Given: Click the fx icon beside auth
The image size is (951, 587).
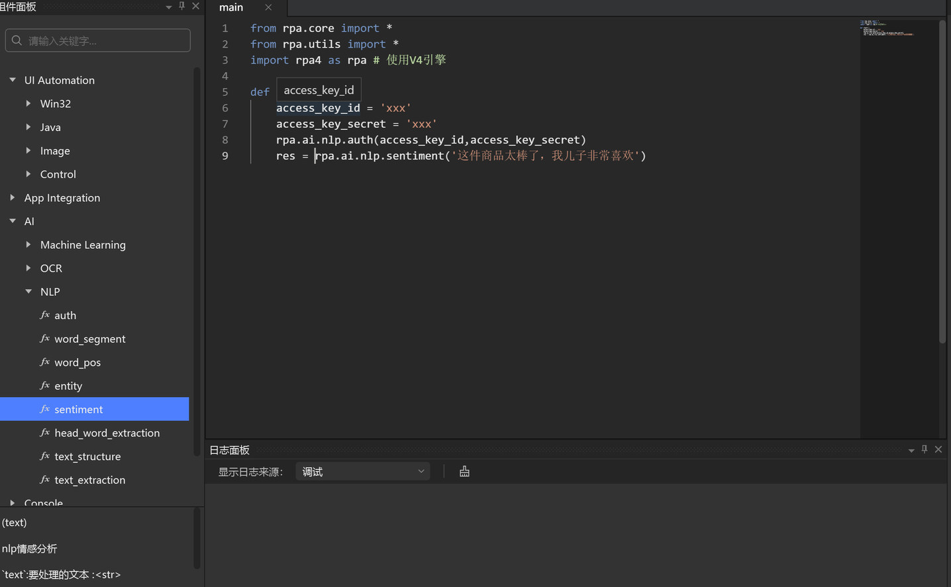Looking at the screenshot, I should pos(44,315).
